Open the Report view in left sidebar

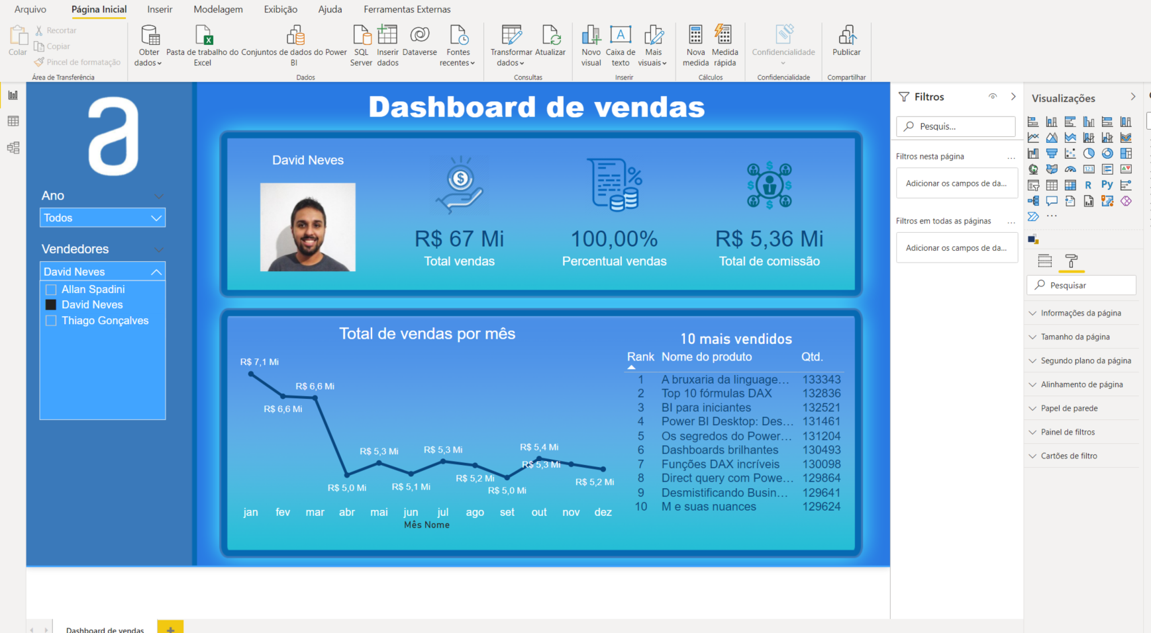pos(13,95)
